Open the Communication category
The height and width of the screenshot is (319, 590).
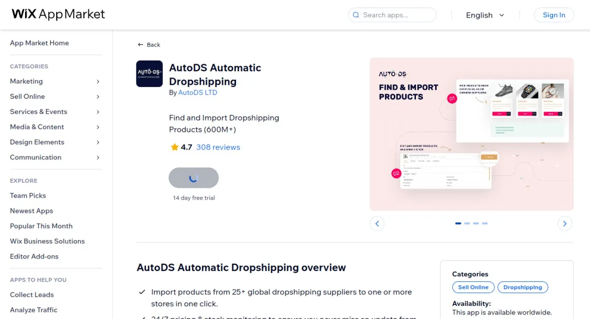click(35, 158)
